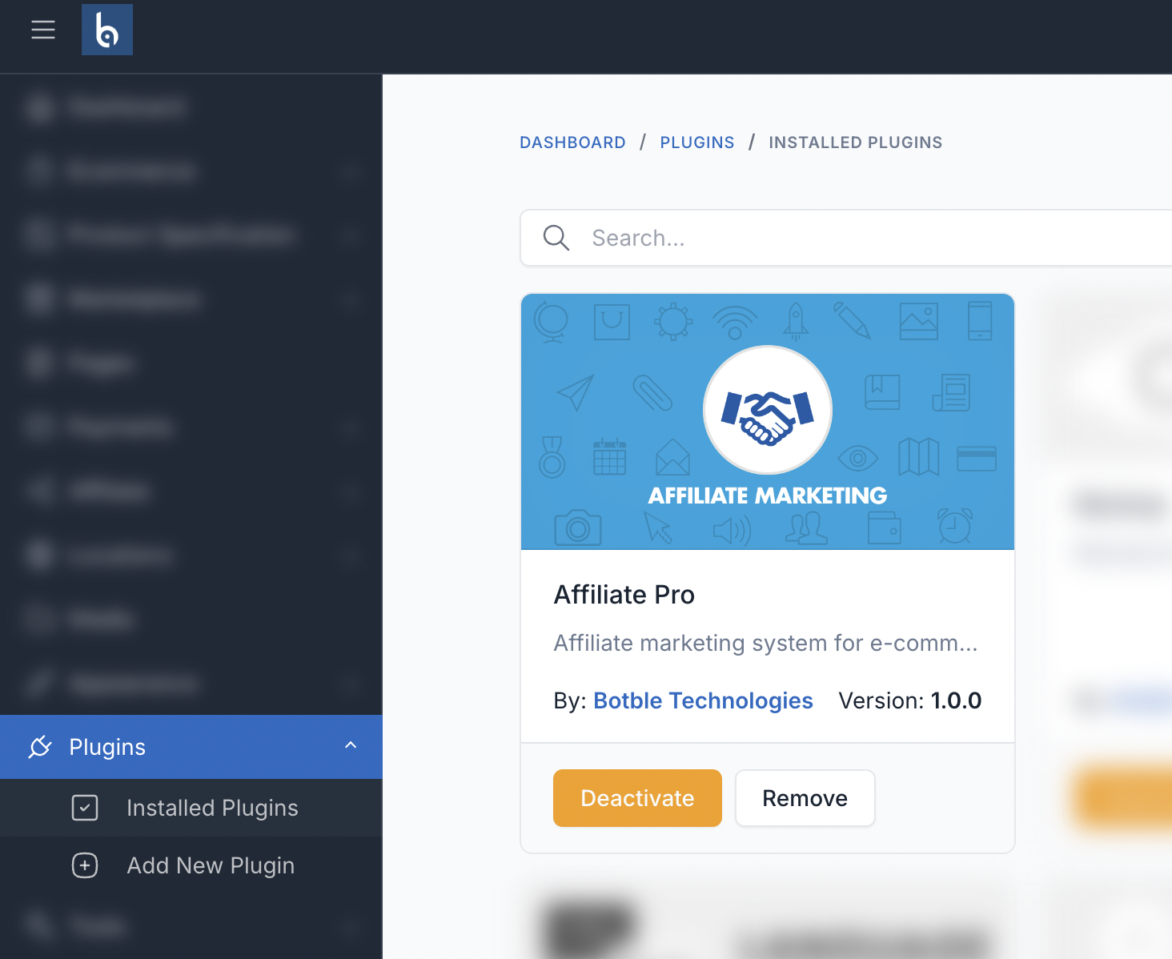Click the Affiliate Pro plugin title
Image resolution: width=1172 pixels, height=959 pixels.
point(624,595)
